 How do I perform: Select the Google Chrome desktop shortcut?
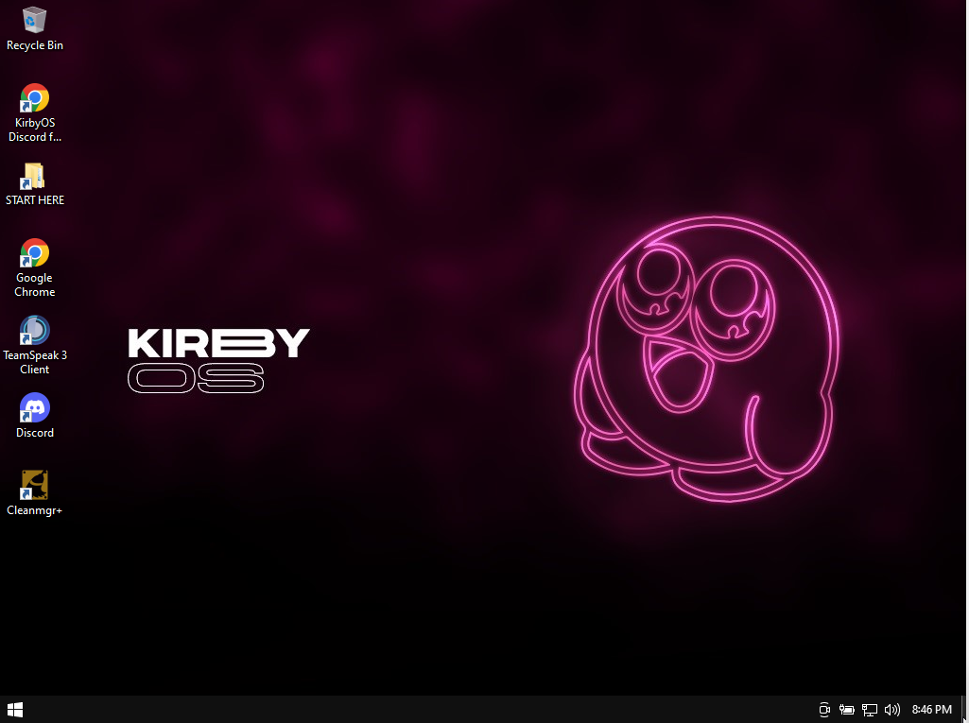click(x=35, y=267)
